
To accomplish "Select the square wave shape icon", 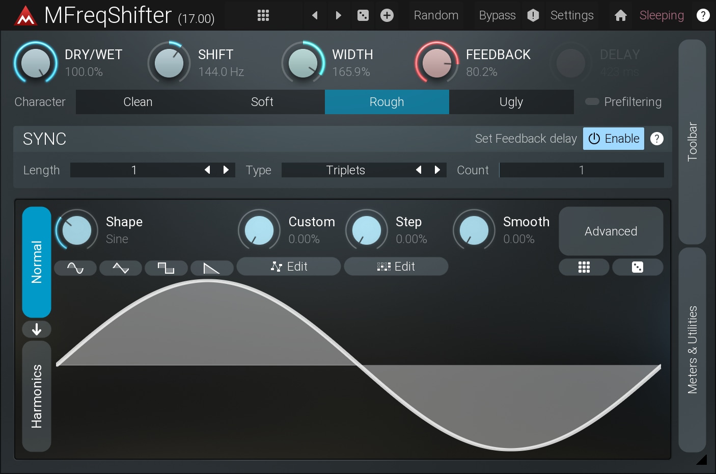I will [x=166, y=268].
